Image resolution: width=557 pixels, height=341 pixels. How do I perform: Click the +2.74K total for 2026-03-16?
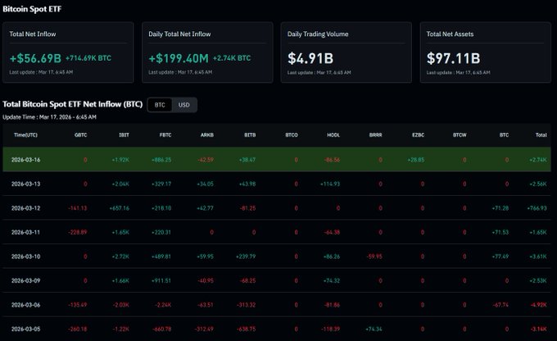click(538, 160)
